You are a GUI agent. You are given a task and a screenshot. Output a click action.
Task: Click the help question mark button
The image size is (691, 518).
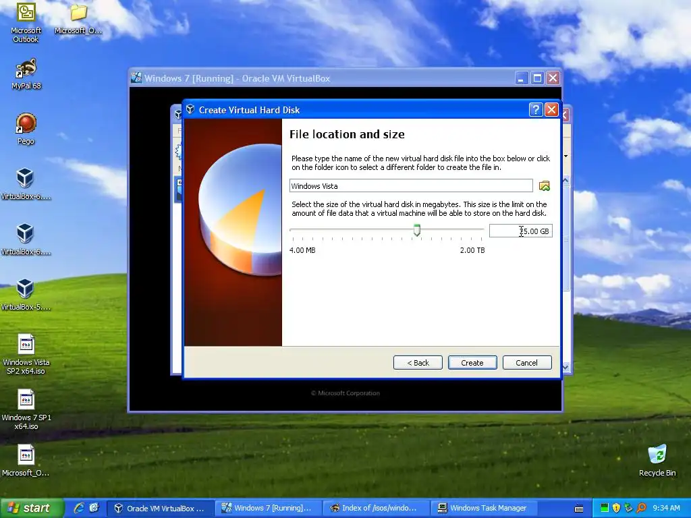535,110
